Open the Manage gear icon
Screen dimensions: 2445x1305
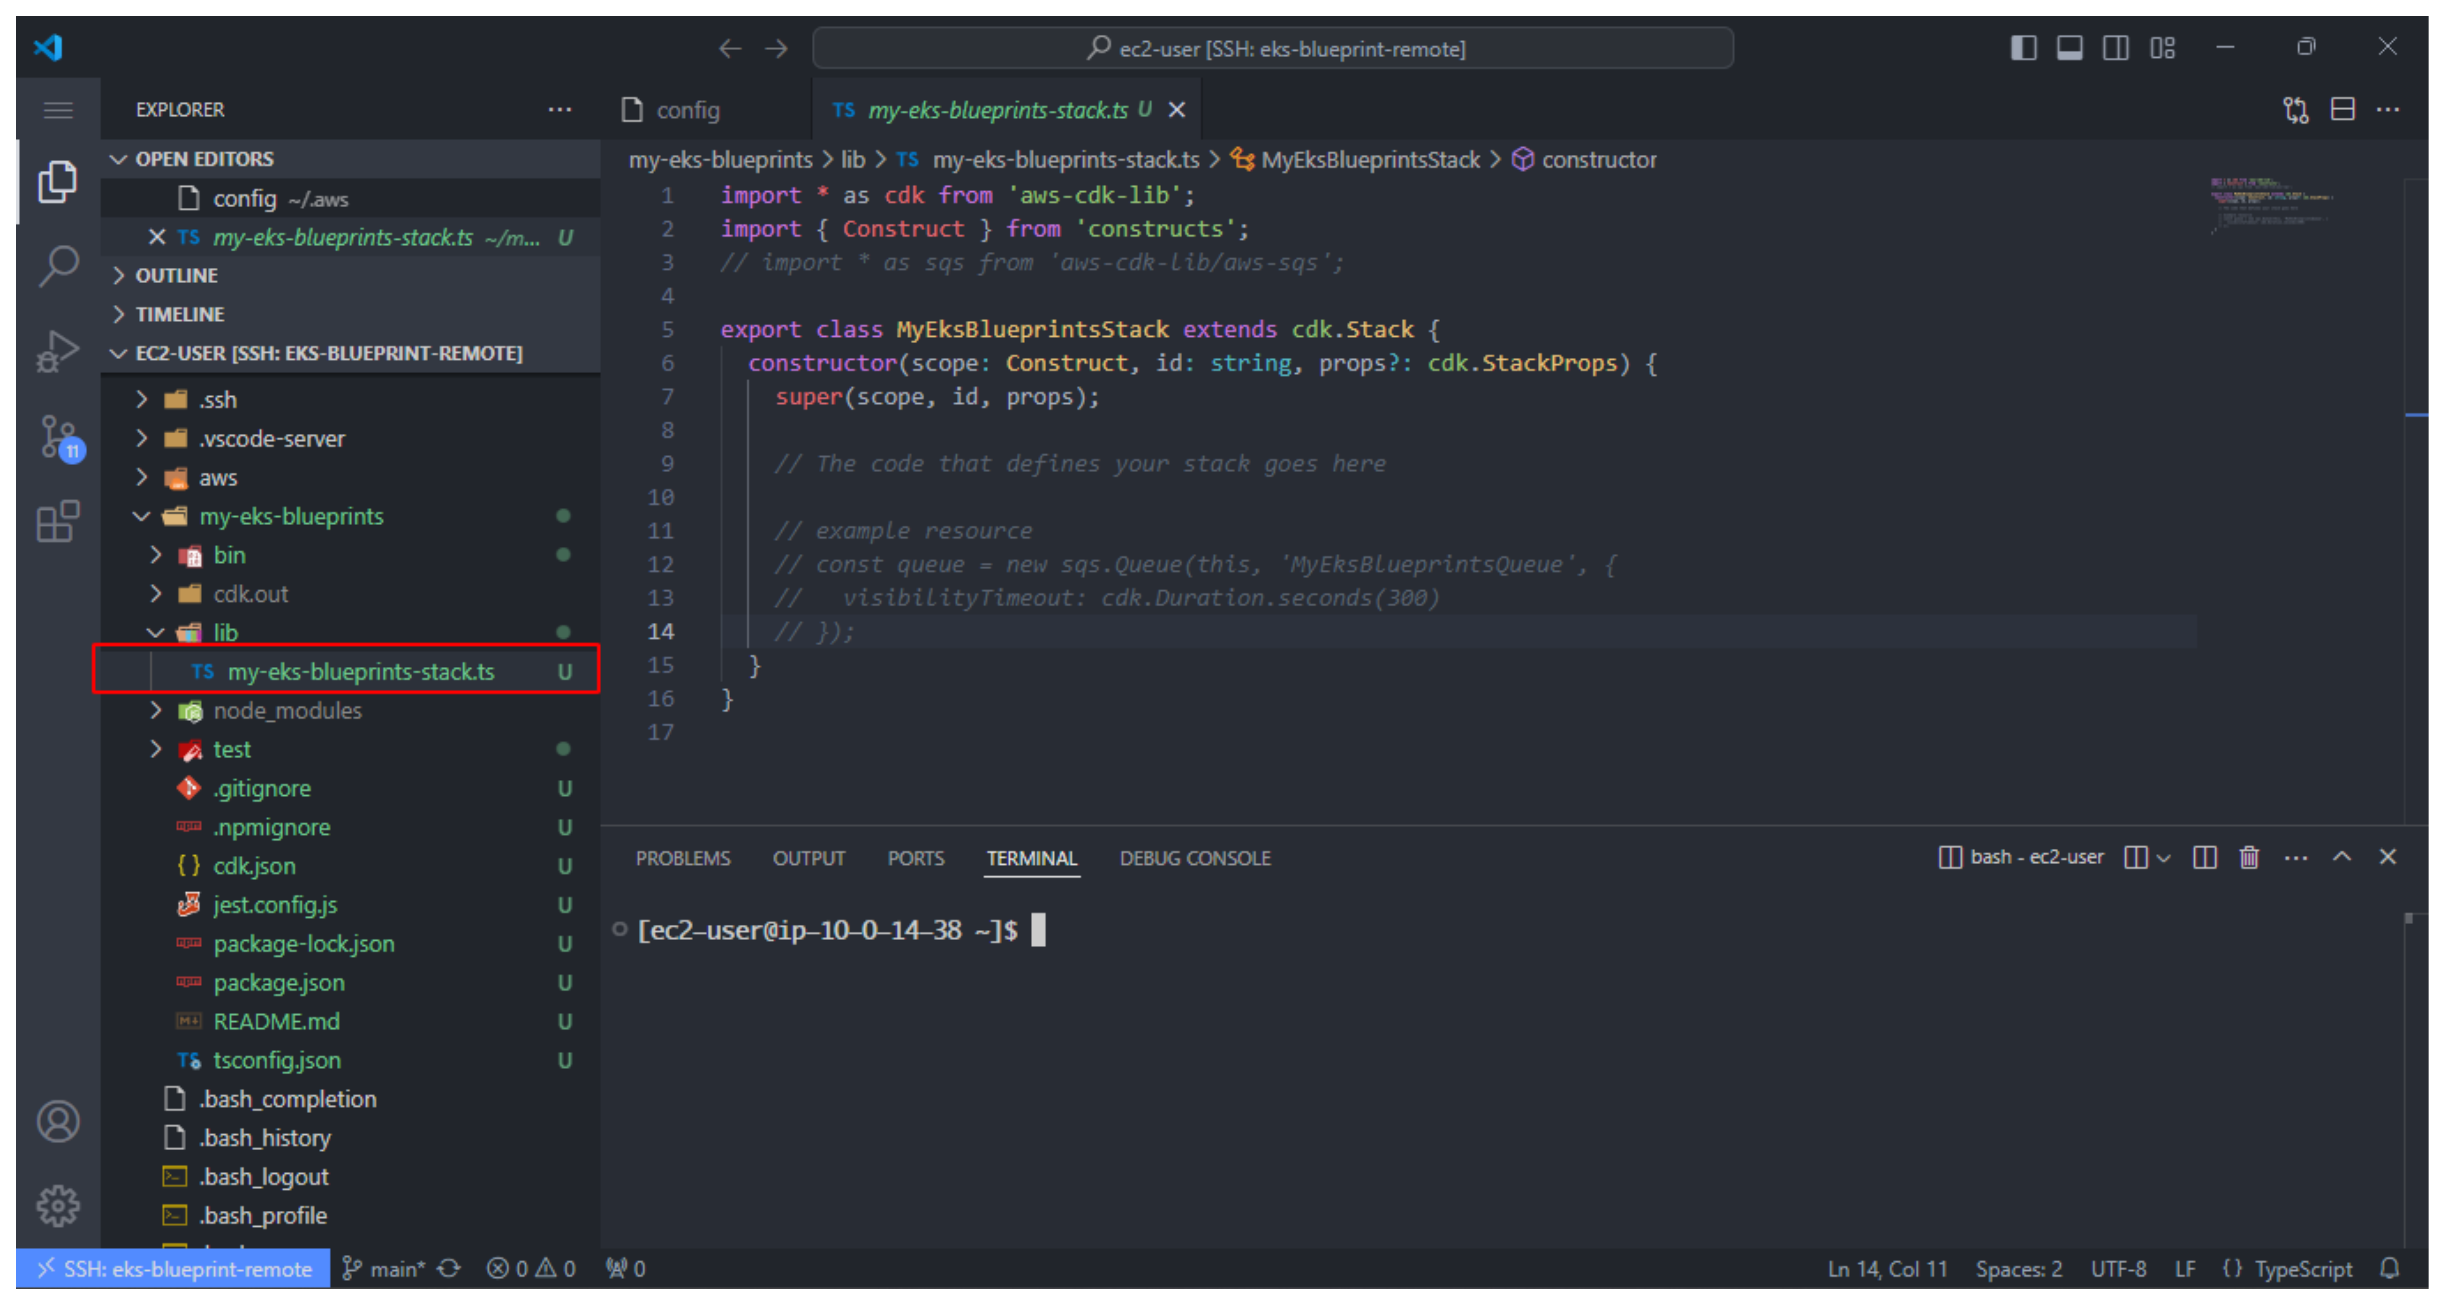pos(58,1206)
